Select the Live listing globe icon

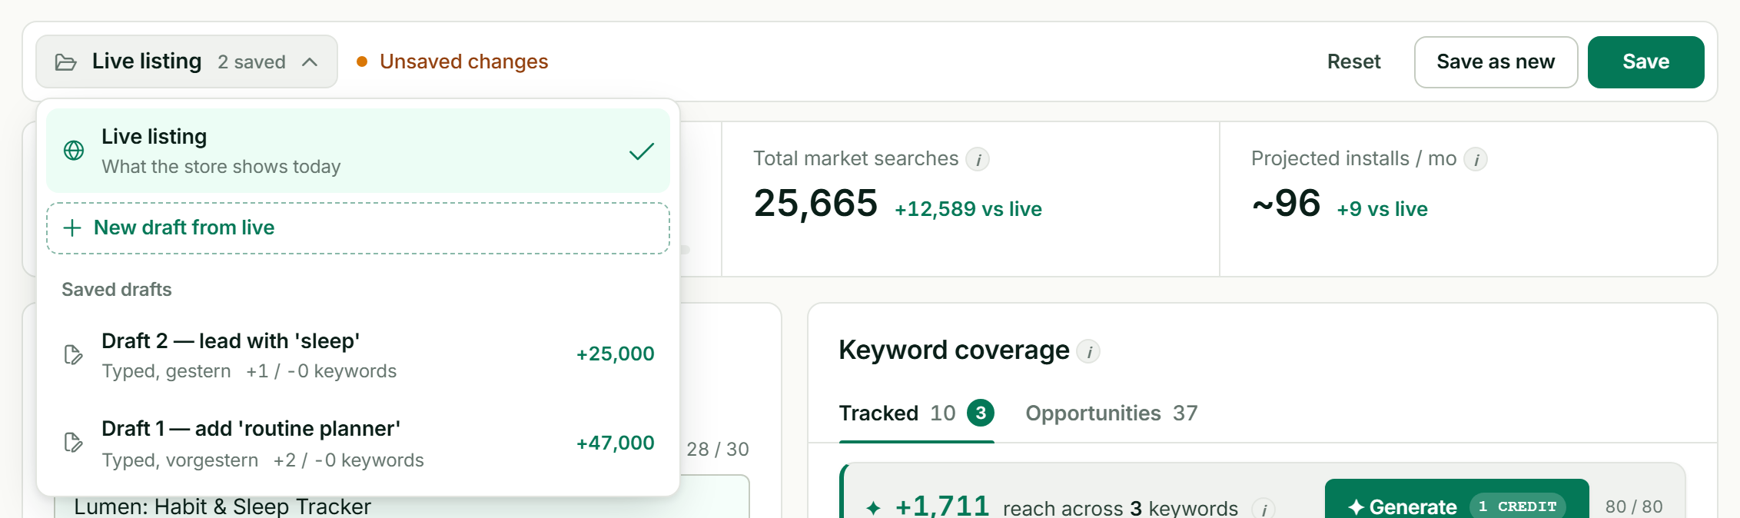pyautogui.click(x=74, y=151)
